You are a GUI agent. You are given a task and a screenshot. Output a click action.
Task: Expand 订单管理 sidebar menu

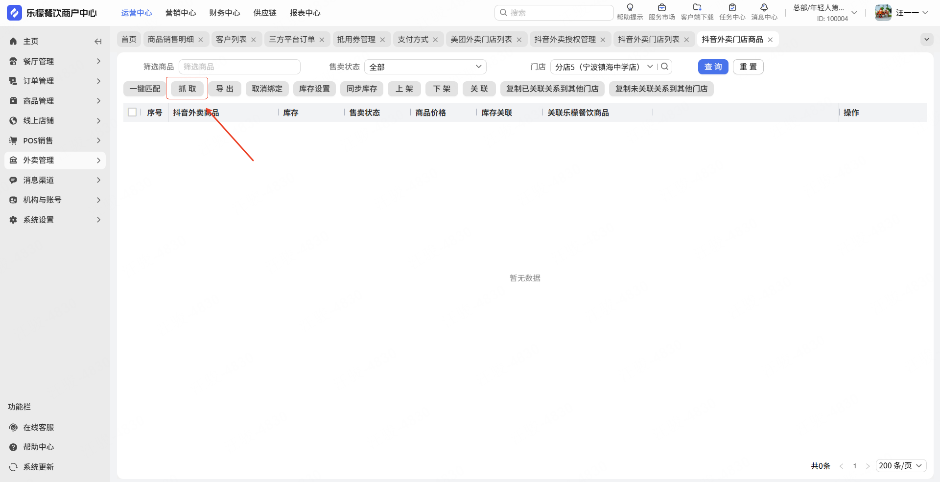coord(55,81)
